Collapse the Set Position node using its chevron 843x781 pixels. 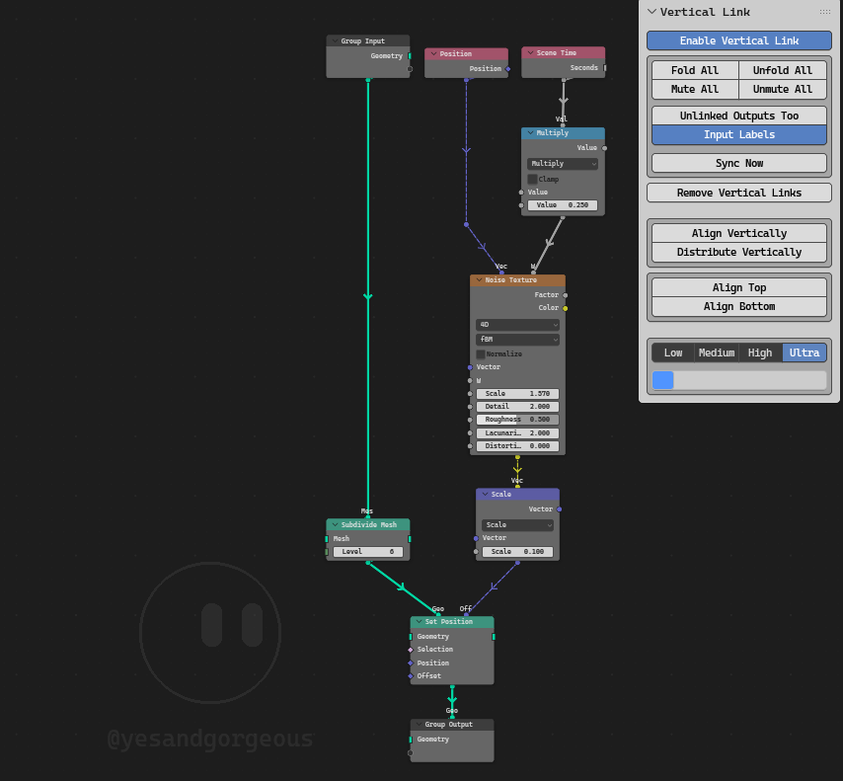pyautogui.click(x=419, y=622)
